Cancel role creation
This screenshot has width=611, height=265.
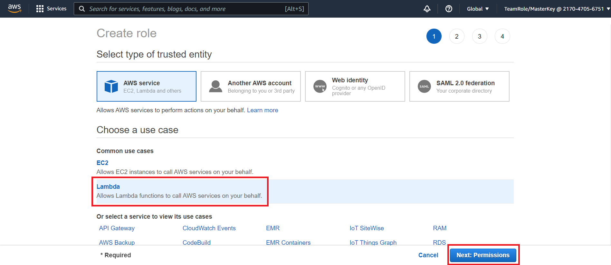pyautogui.click(x=428, y=255)
